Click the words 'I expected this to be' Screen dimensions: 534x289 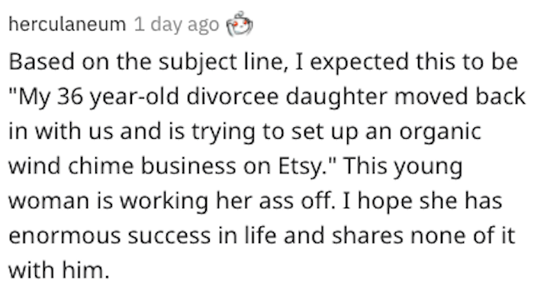click(x=407, y=63)
